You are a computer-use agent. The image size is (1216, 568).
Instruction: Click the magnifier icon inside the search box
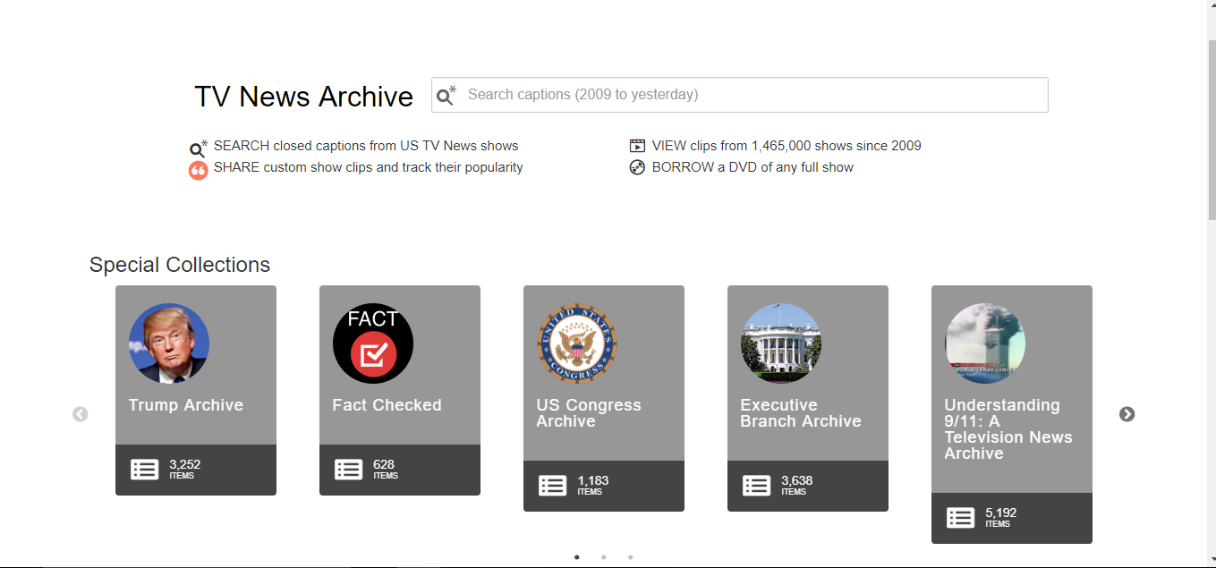pos(446,95)
